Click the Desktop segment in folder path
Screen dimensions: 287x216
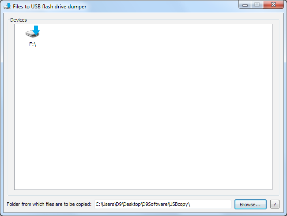pos(132,204)
